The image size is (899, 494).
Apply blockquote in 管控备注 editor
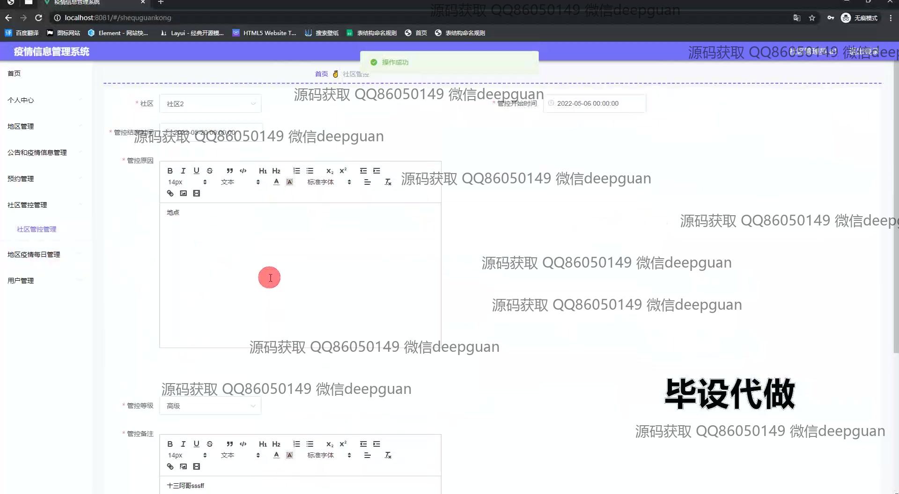[x=229, y=444]
